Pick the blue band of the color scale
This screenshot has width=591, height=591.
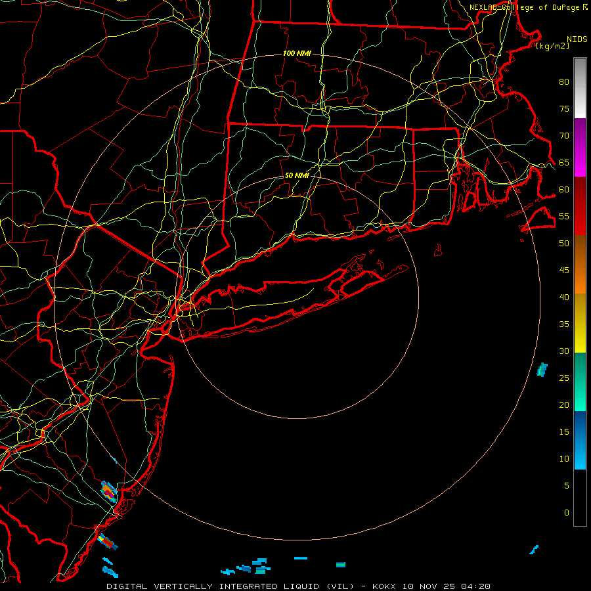click(580, 440)
